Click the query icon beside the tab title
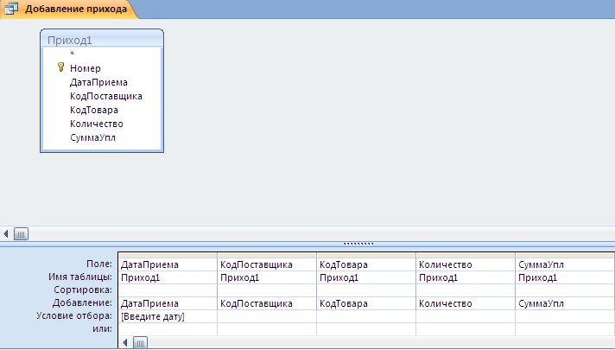Image resolution: width=615 pixels, height=350 pixels. pyautogui.click(x=11, y=9)
